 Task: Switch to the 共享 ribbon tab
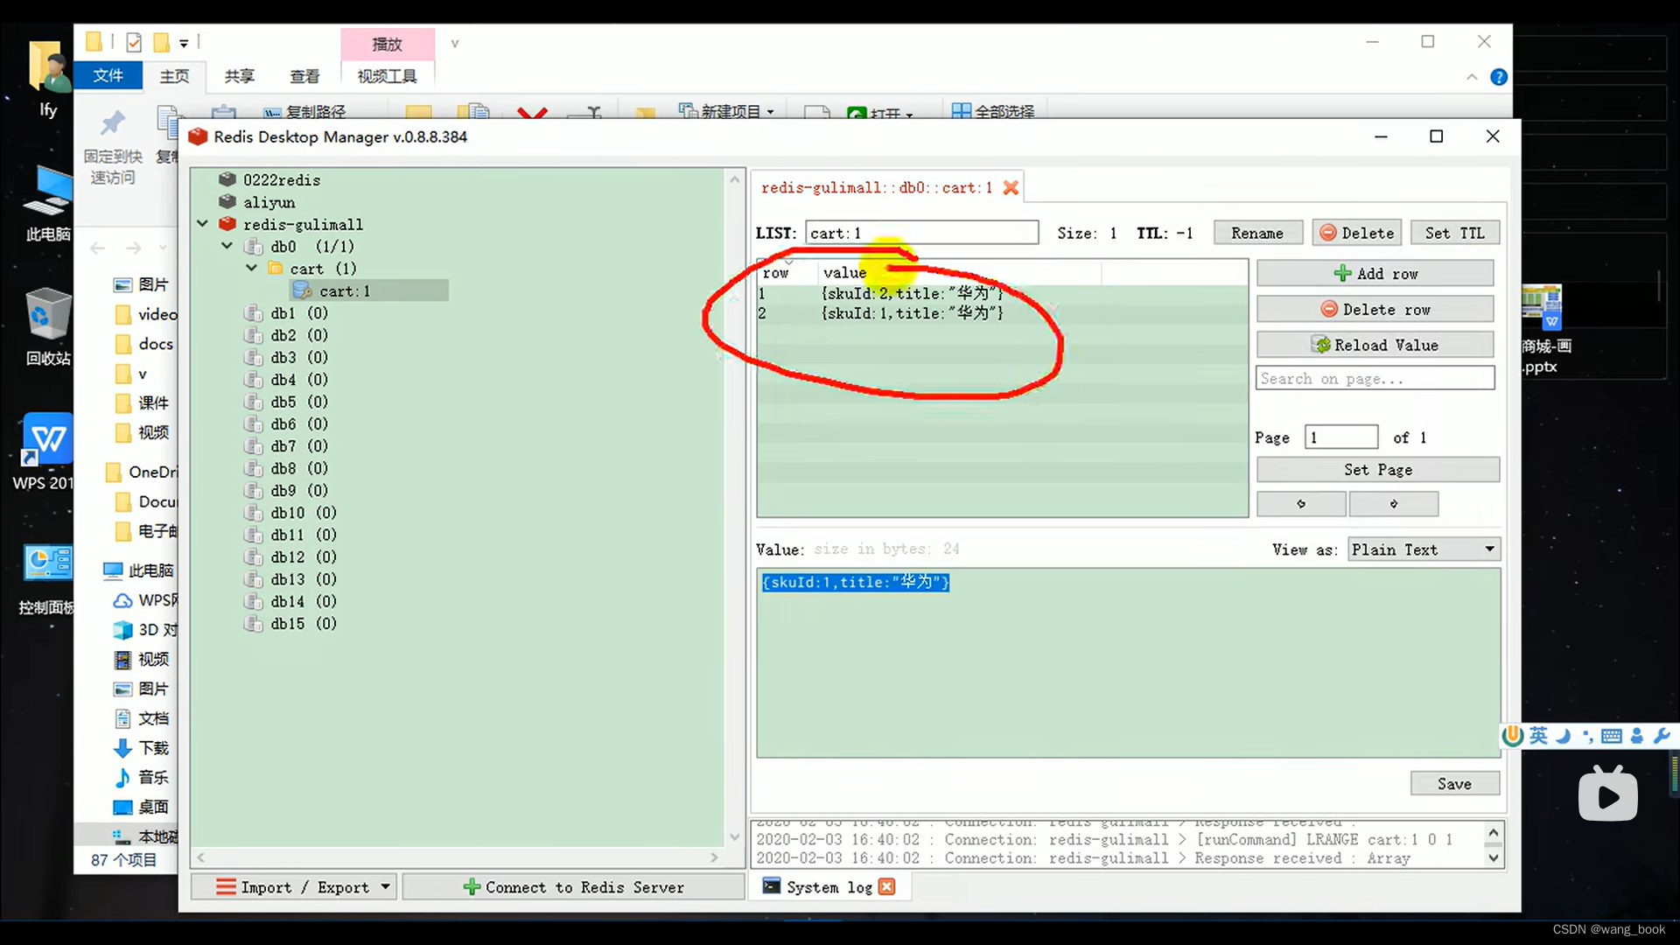(239, 76)
